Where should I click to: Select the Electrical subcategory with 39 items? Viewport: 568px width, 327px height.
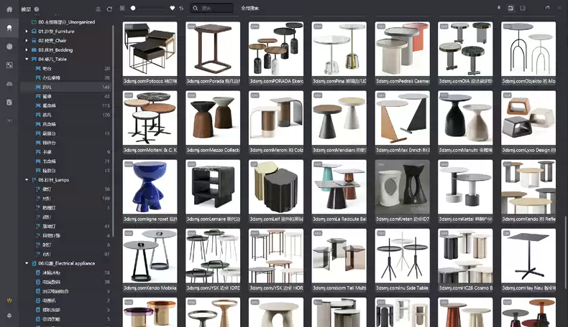tap(65, 282)
